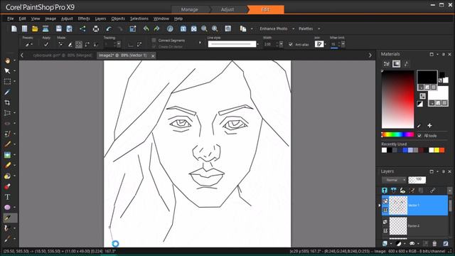
Task: Select the Text tool
Action: coord(7,197)
